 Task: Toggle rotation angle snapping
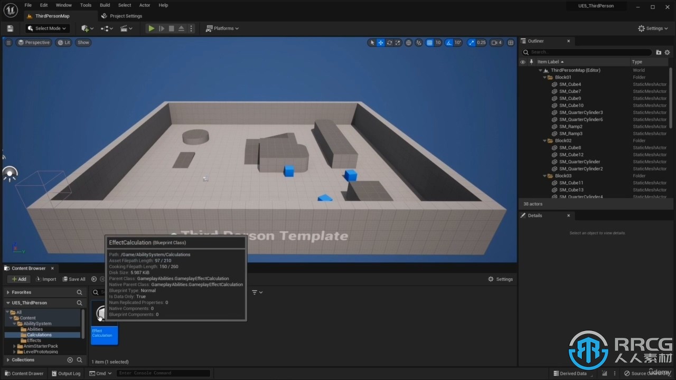449,43
